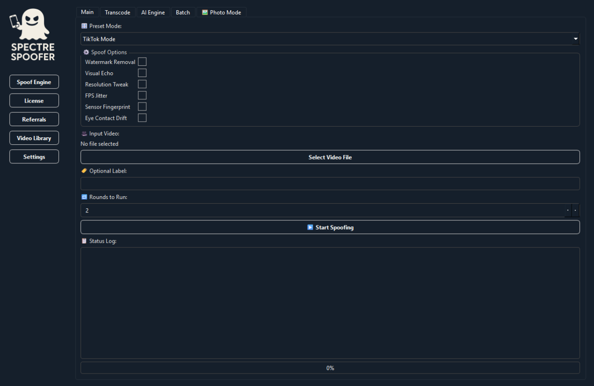
Task: Open the Settings page
Action: click(x=34, y=157)
